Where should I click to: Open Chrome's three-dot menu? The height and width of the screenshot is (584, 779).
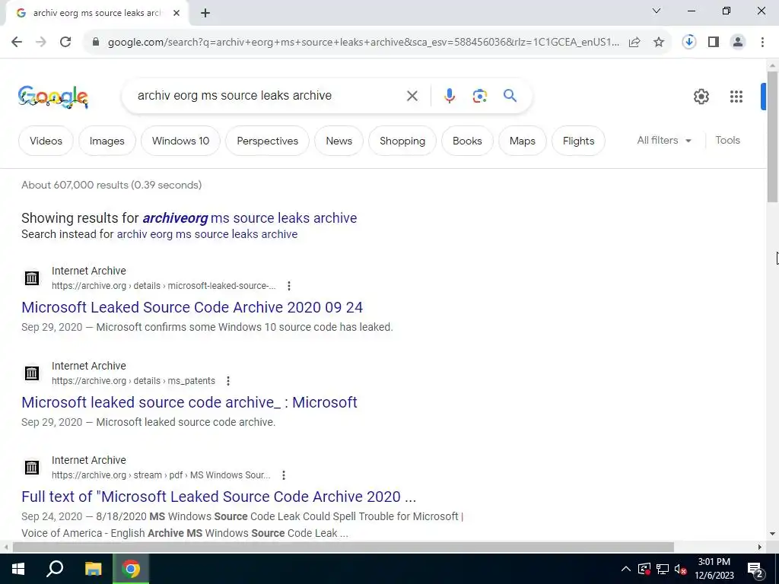[x=762, y=42]
